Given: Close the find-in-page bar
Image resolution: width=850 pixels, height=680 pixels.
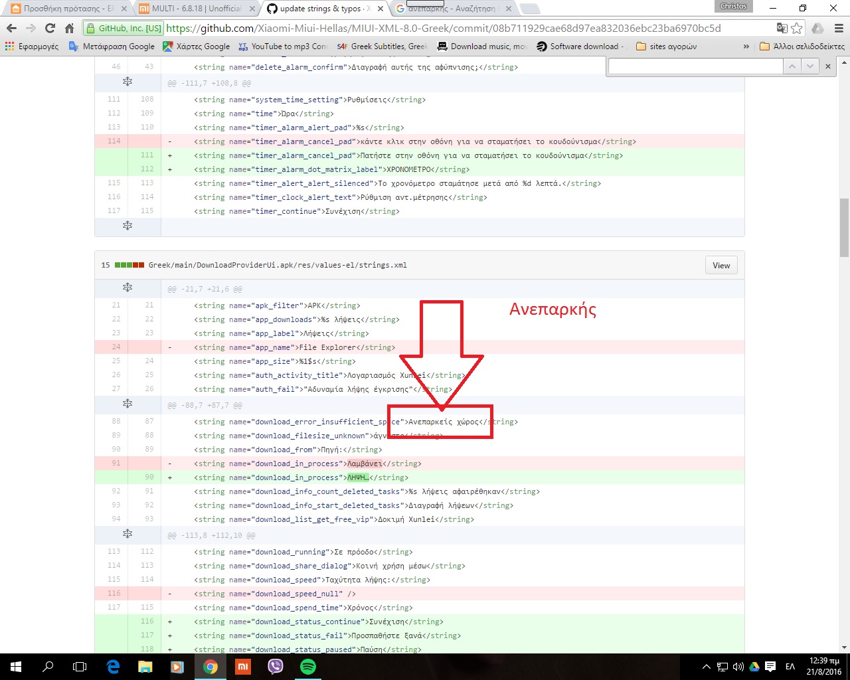Looking at the screenshot, I should pyautogui.click(x=827, y=66).
